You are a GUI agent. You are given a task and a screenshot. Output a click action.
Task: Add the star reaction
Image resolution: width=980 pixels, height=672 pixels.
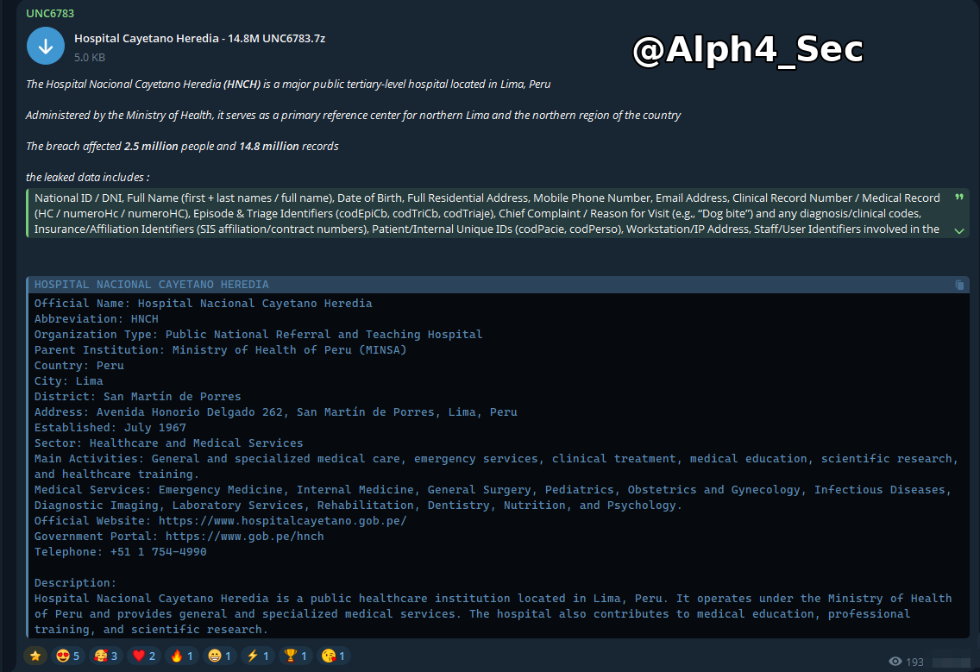pyautogui.click(x=35, y=655)
